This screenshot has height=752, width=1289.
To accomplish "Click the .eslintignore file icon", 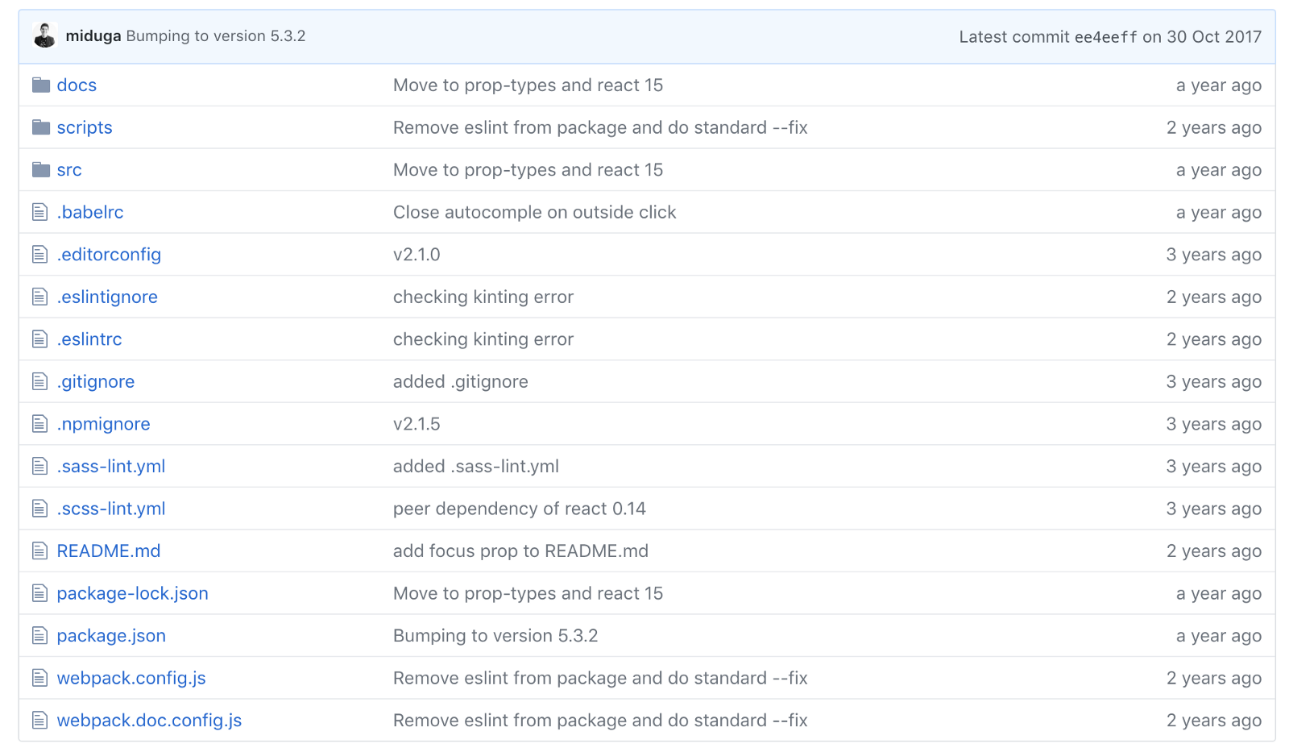I will [40, 297].
